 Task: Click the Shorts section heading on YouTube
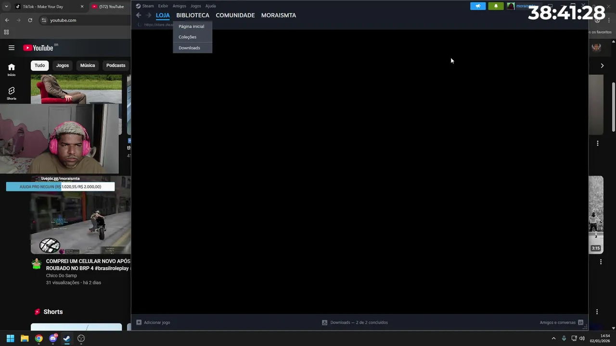click(53, 312)
